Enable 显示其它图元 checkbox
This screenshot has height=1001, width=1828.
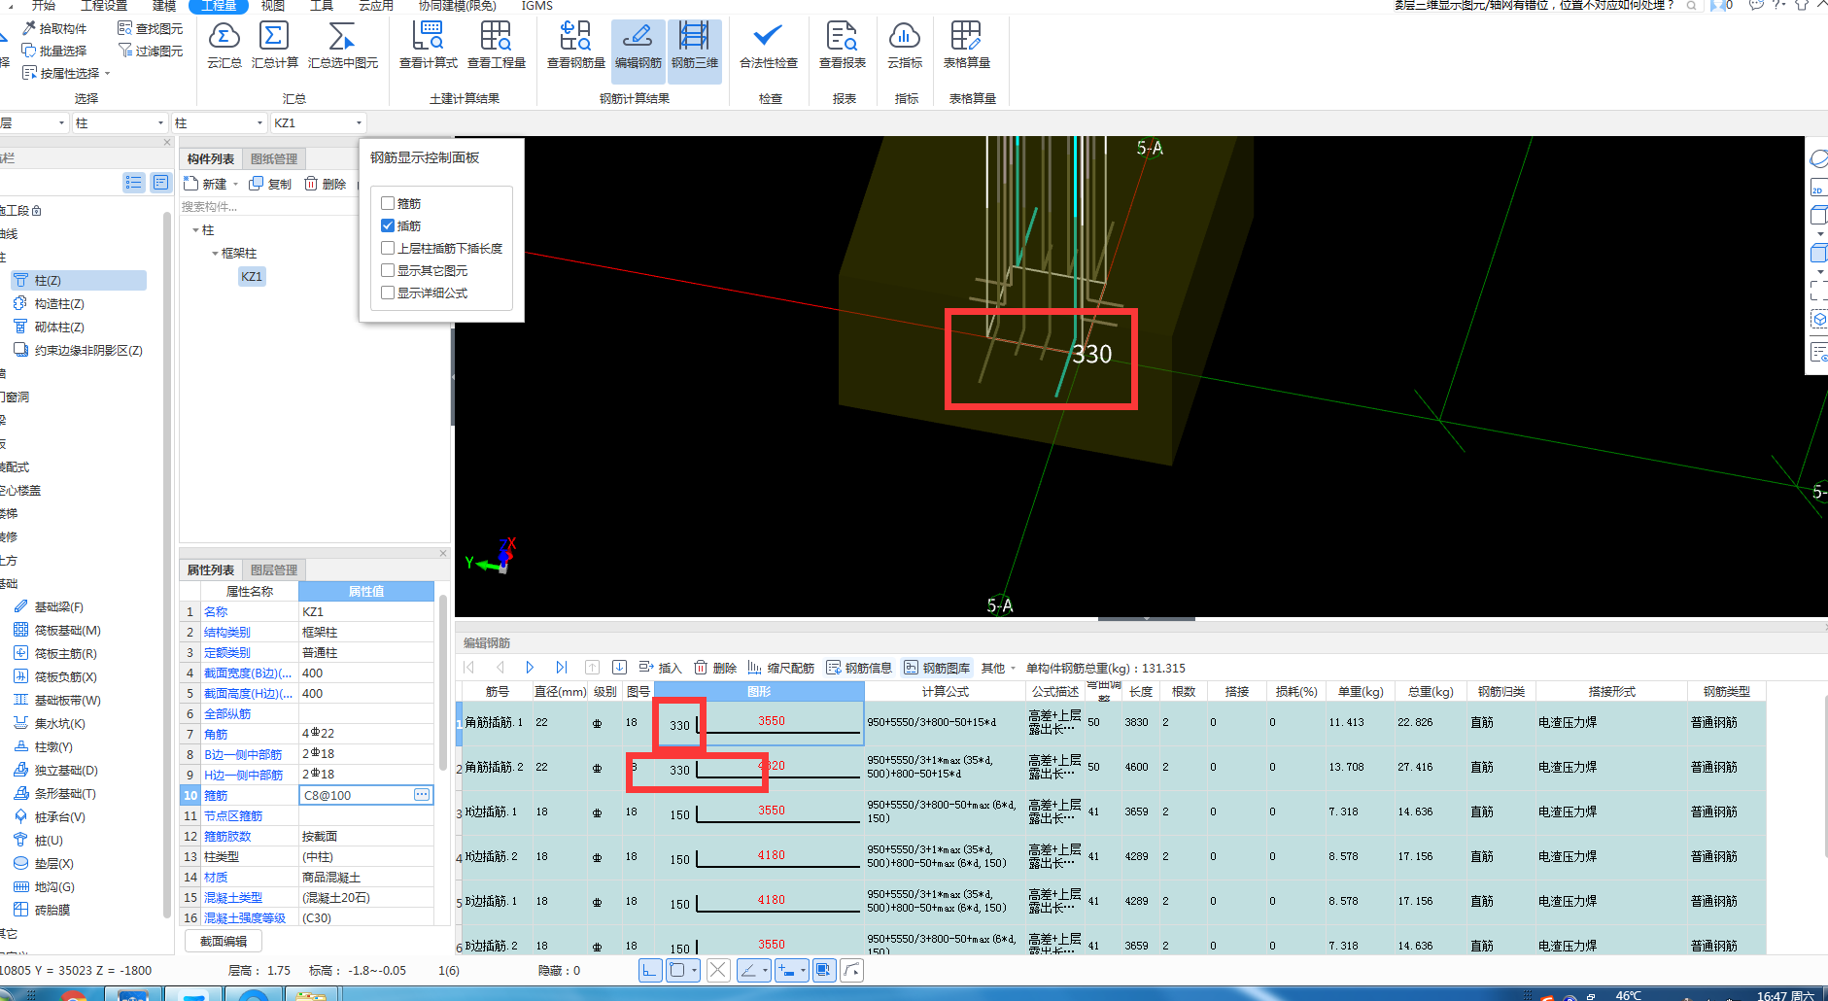tap(388, 270)
